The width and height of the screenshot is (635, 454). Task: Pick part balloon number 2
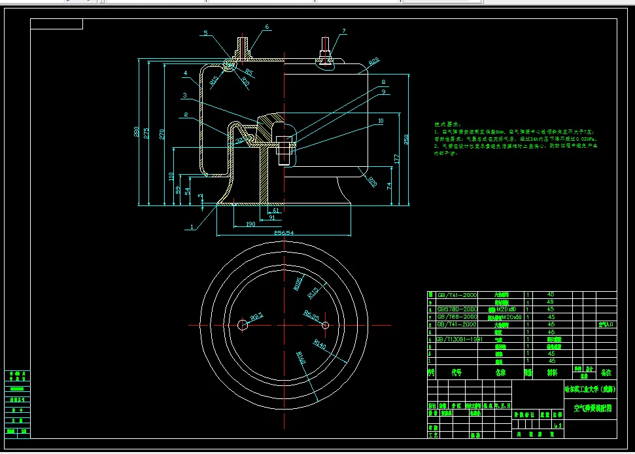186,114
